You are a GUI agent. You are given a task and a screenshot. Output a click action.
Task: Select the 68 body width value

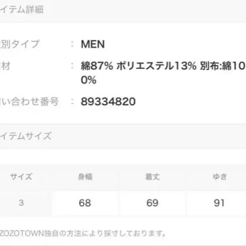[85, 203]
